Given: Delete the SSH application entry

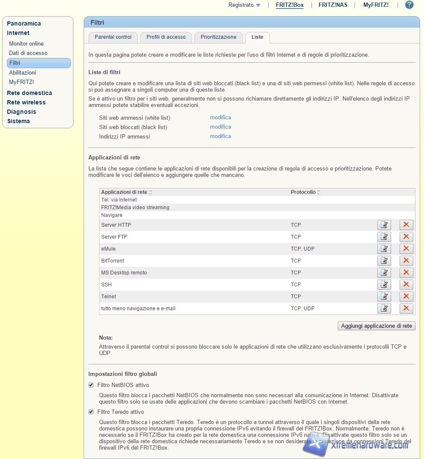Looking at the screenshot, I should coord(406,285).
